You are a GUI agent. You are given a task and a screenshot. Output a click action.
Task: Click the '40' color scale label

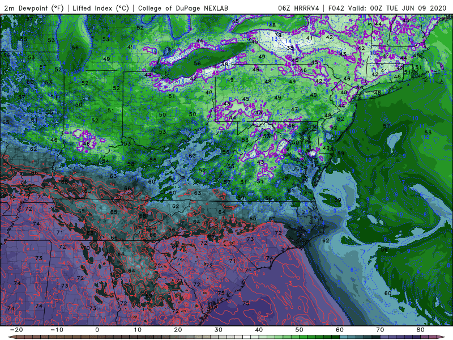[x=259, y=330]
